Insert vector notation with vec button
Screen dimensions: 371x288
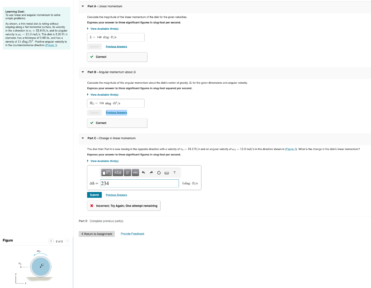coord(136,172)
